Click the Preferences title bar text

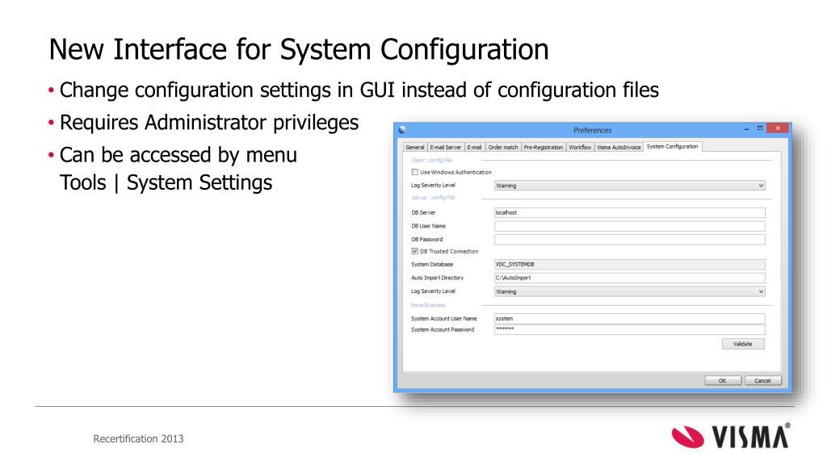tap(592, 130)
